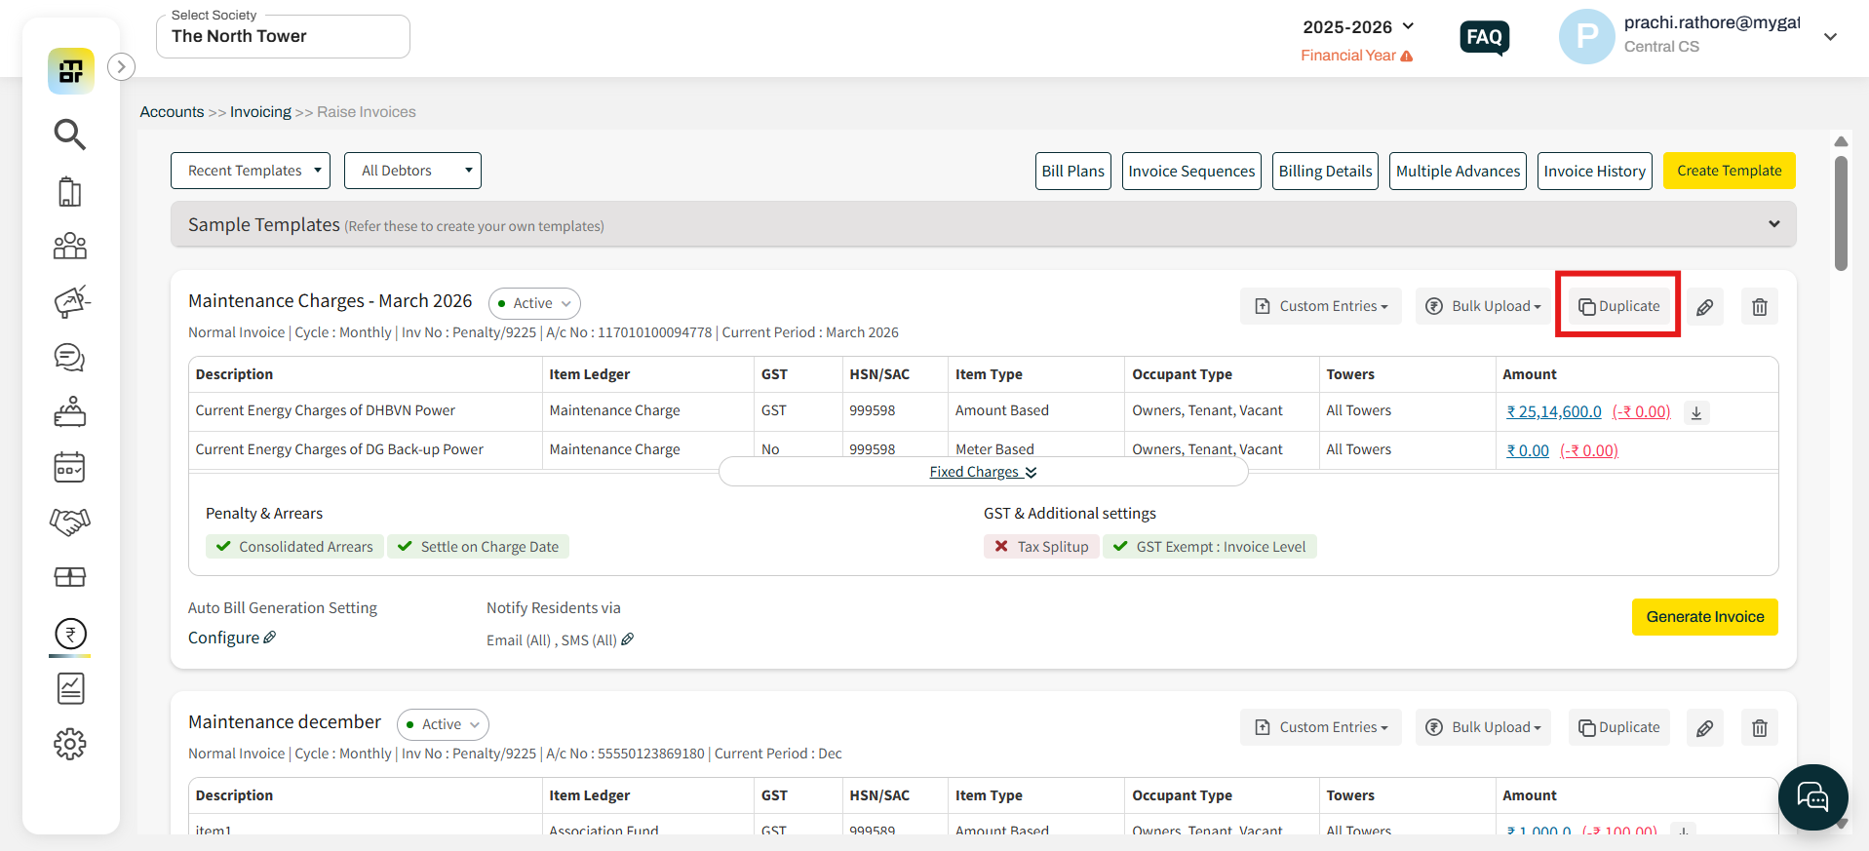Screen dimensions: 1869x851
Task: Open the FAQ help icon
Action: pos(1485,38)
